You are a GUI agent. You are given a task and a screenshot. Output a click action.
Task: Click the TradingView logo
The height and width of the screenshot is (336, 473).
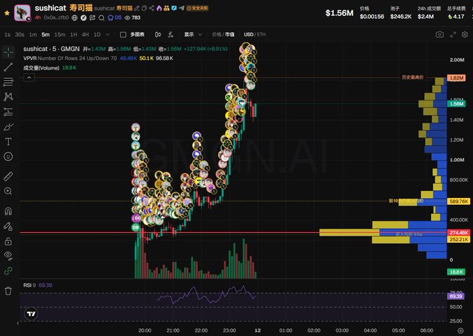(x=31, y=314)
